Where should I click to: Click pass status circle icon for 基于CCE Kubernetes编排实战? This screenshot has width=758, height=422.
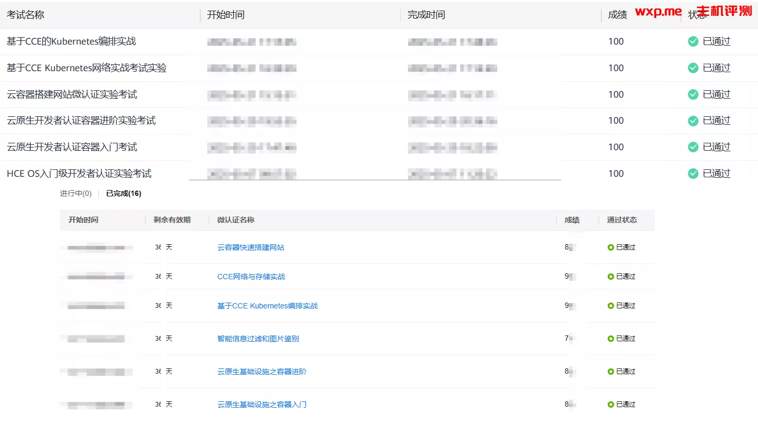coord(611,306)
